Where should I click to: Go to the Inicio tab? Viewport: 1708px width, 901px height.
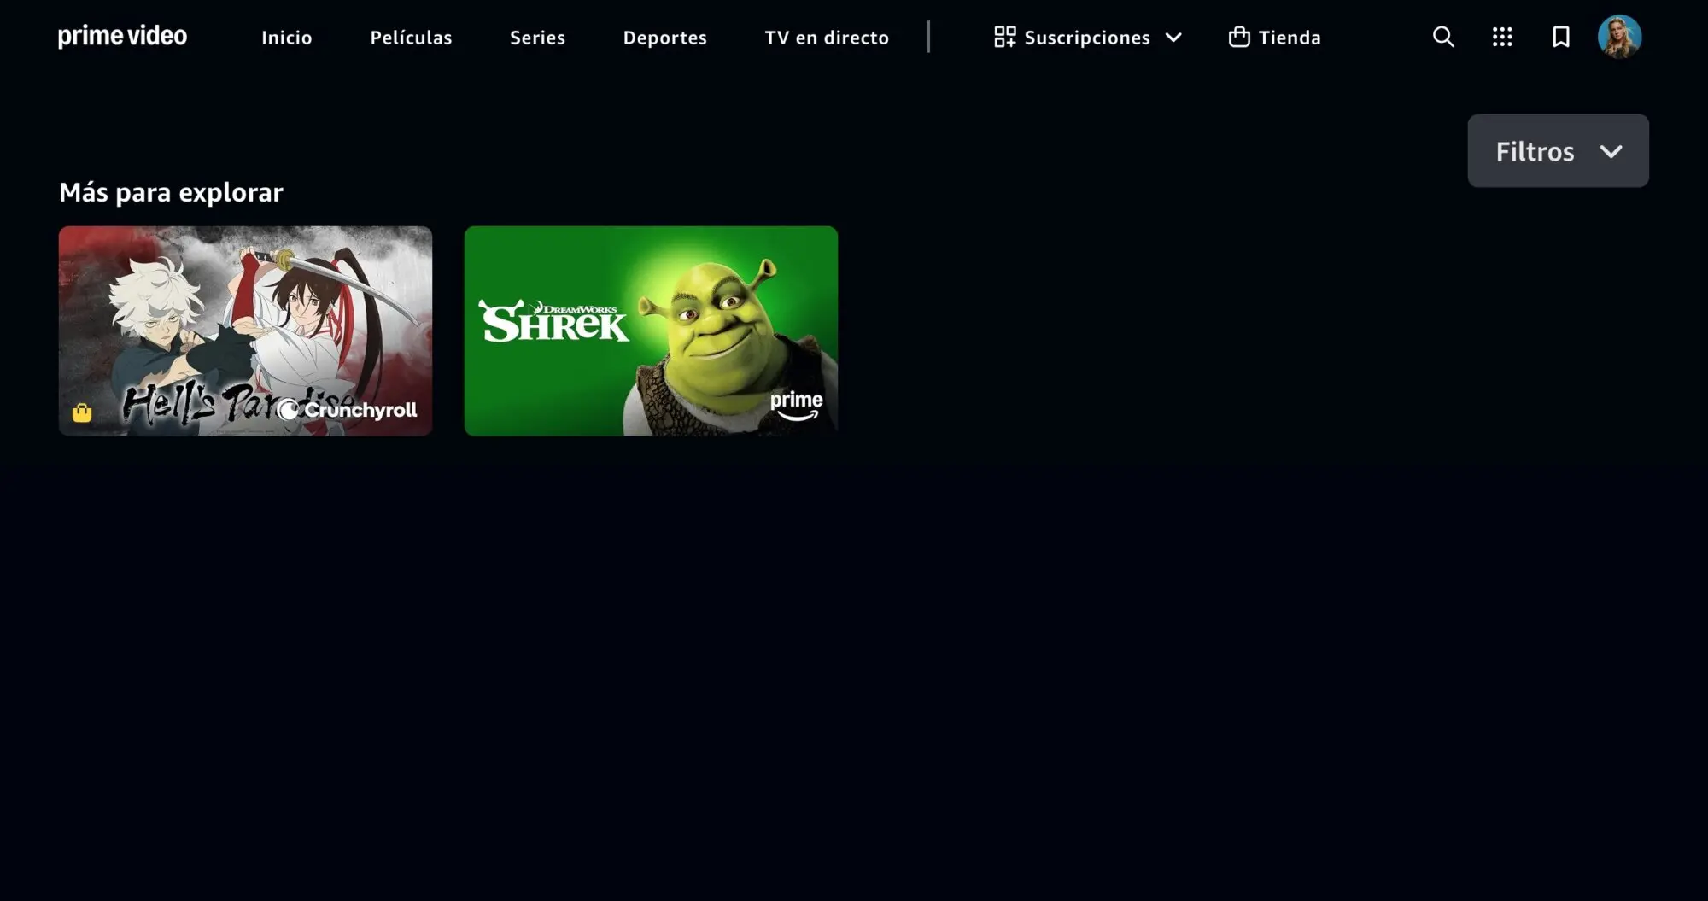click(x=286, y=38)
